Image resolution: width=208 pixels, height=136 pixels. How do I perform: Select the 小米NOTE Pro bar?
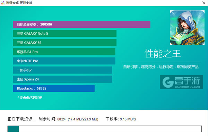[x=64, y=61]
